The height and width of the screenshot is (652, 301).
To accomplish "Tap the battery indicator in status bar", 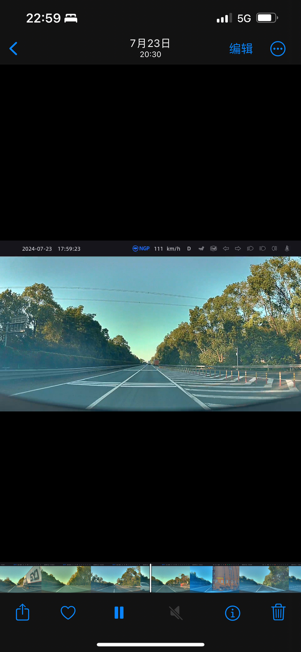I will pyautogui.click(x=267, y=18).
